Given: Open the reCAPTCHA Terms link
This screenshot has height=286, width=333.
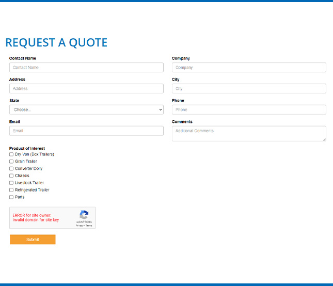Looking at the screenshot, I should pos(89,226).
